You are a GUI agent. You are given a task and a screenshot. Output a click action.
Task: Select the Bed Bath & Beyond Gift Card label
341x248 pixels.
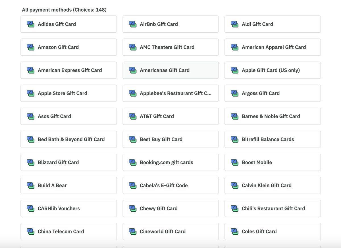71,139
